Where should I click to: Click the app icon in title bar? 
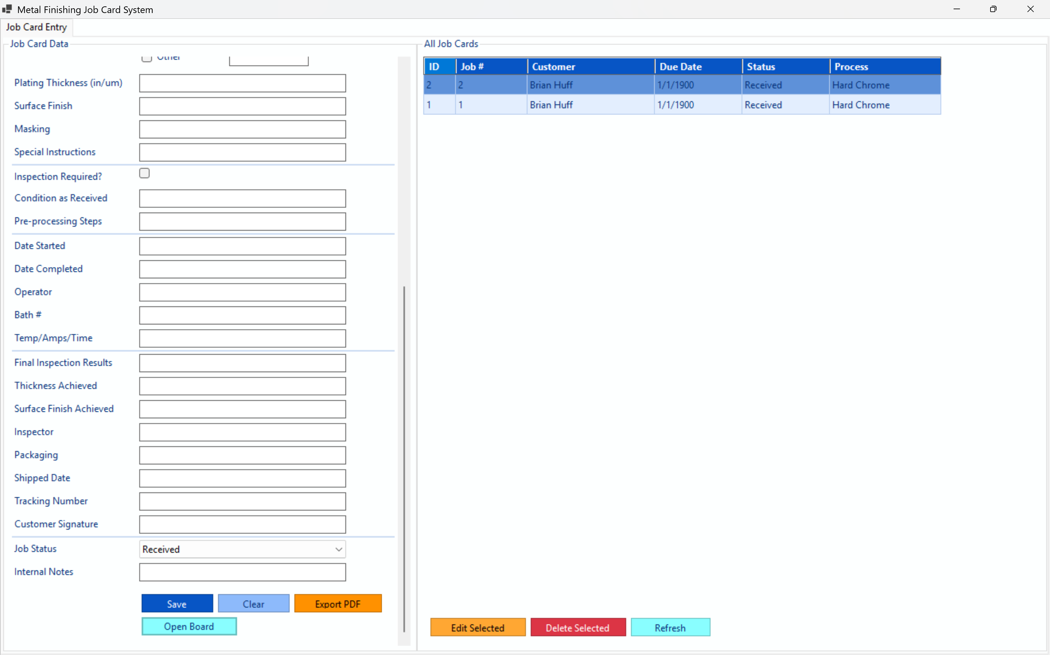point(7,9)
